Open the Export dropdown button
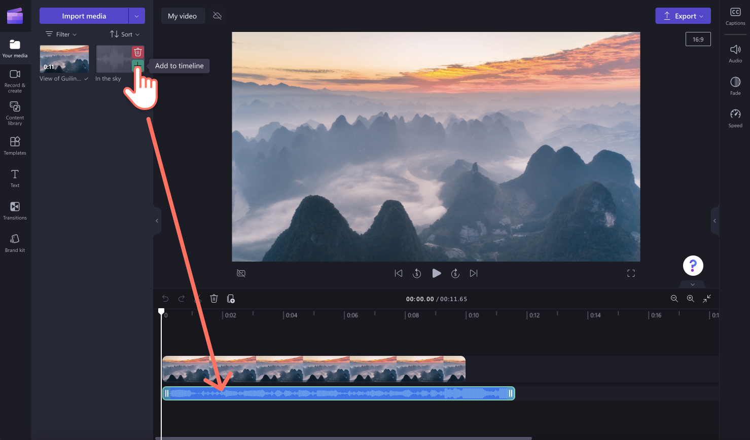 tap(683, 16)
